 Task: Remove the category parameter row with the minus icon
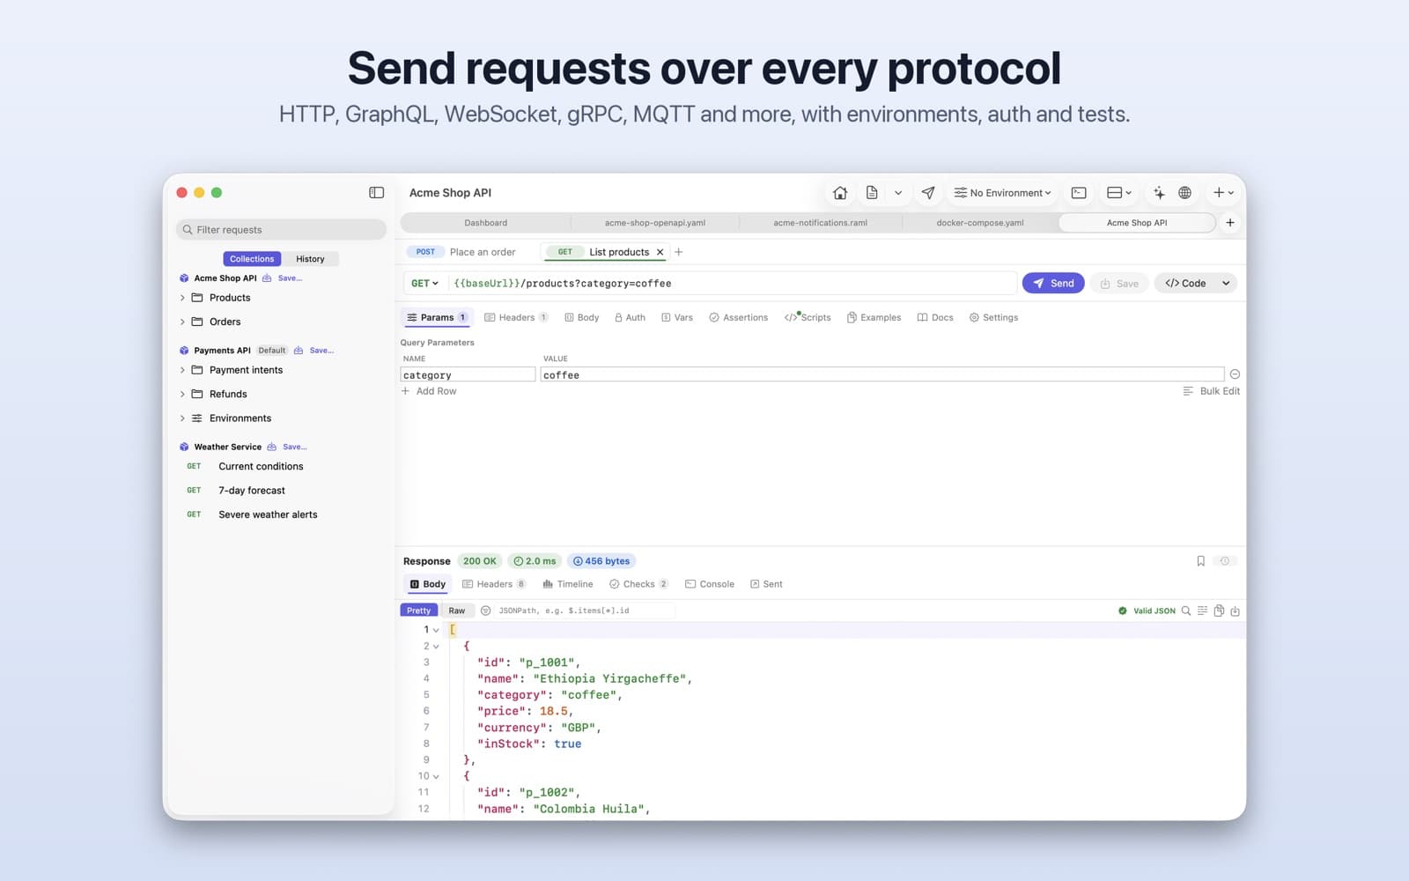pyautogui.click(x=1235, y=374)
